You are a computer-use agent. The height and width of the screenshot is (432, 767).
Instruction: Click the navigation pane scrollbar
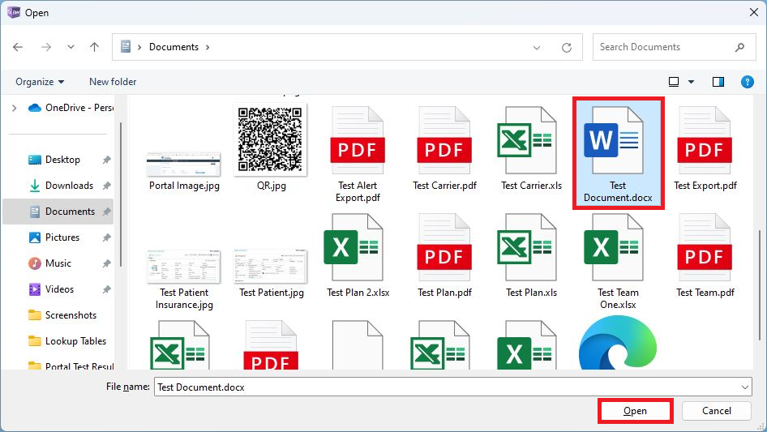tap(120, 195)
